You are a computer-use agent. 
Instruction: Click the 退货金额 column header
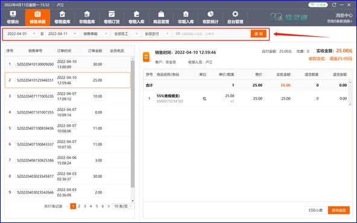tap(340, 74)
